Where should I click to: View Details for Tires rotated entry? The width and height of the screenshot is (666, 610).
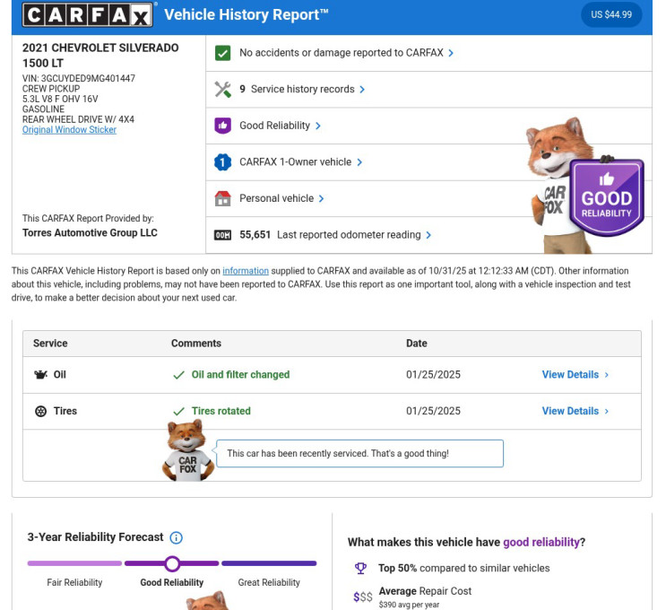tap(575, 411)
